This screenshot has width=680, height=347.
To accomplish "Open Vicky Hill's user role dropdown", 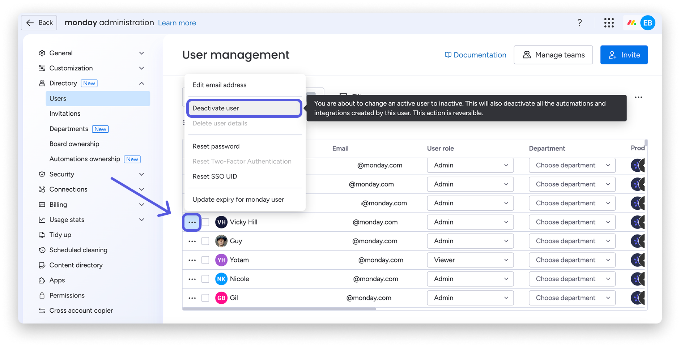I will coord(470,222).
